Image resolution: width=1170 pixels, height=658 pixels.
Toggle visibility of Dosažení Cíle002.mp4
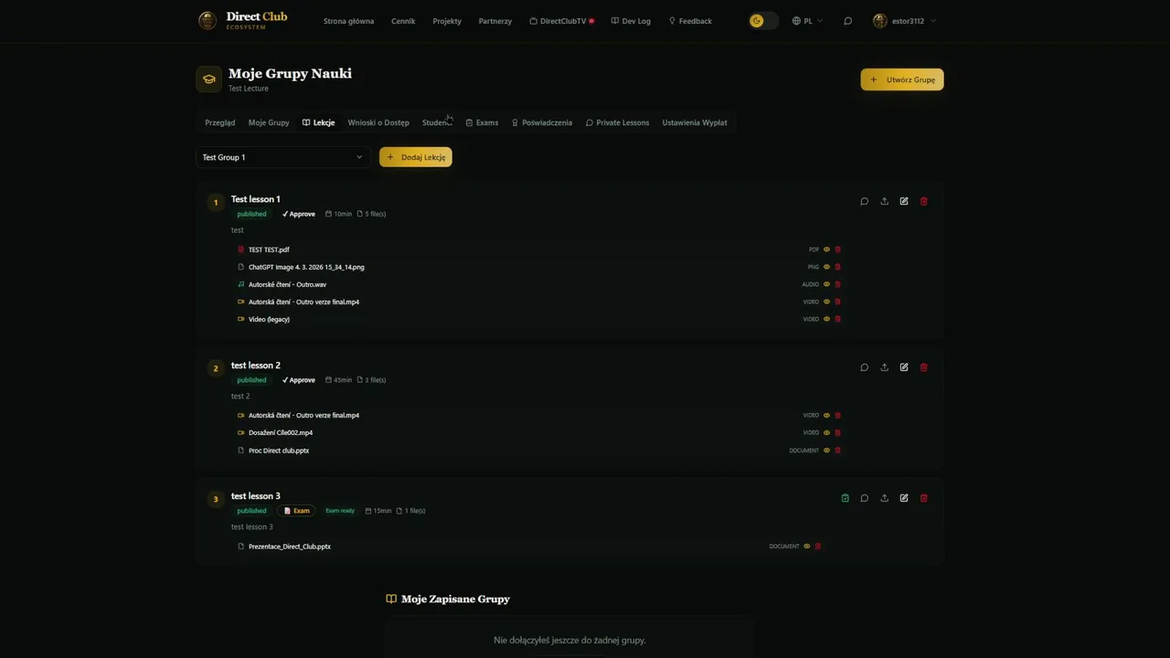click(x=826, y=432)
